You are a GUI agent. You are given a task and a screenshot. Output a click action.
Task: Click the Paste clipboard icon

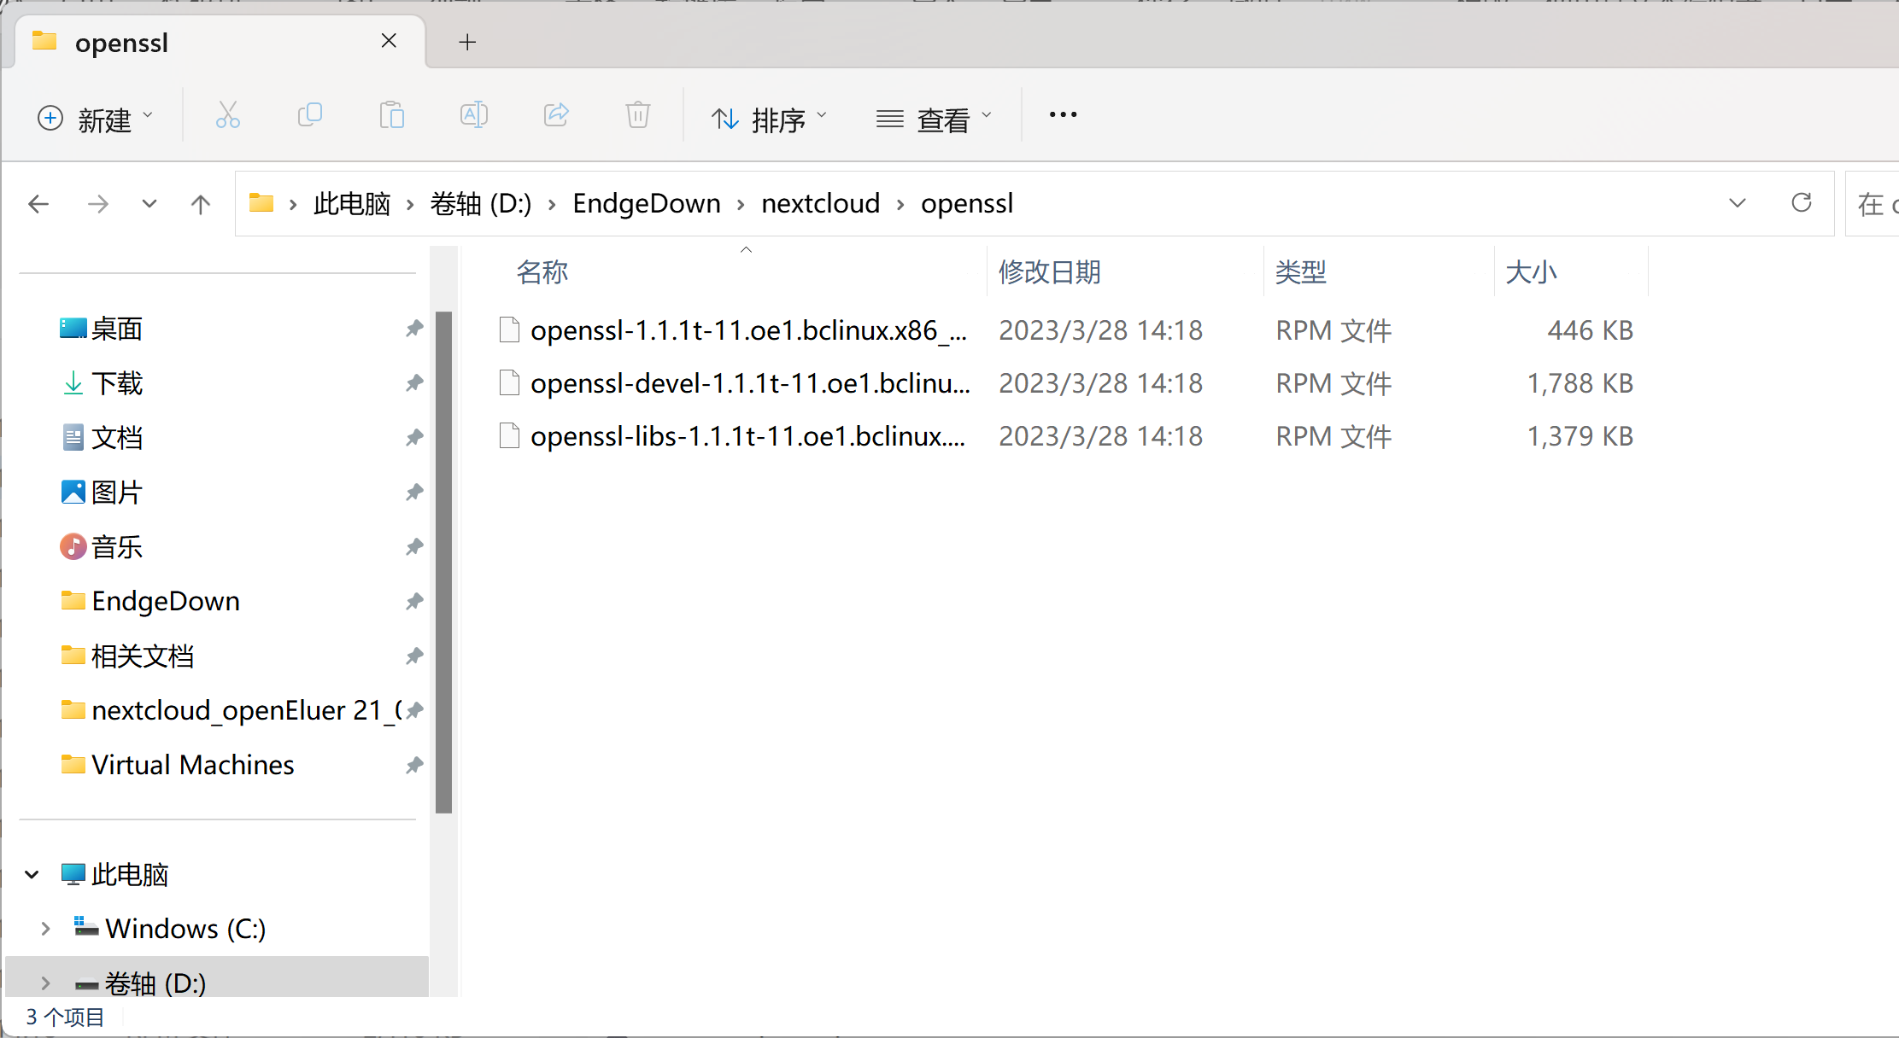click(x=391, y=115)
